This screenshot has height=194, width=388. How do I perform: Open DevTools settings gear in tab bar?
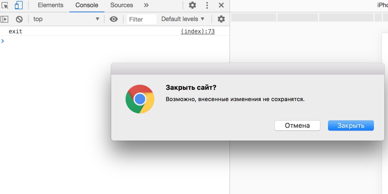[192, 5]
